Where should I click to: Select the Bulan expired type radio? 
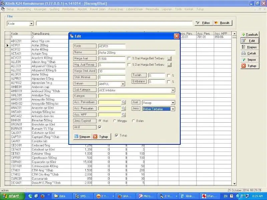(133, 121)
